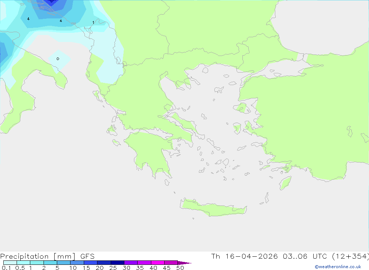Click the palest cyan 0.1 legend swatch
The width and height of the screenshot is (369, 270).
tap(10, 263)
